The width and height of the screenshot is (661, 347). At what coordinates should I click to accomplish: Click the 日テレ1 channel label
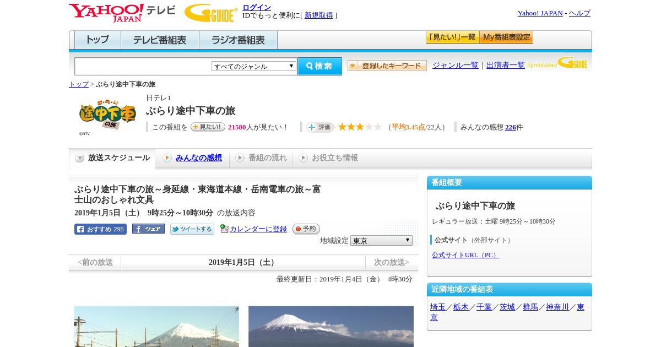tap(159, 98)
